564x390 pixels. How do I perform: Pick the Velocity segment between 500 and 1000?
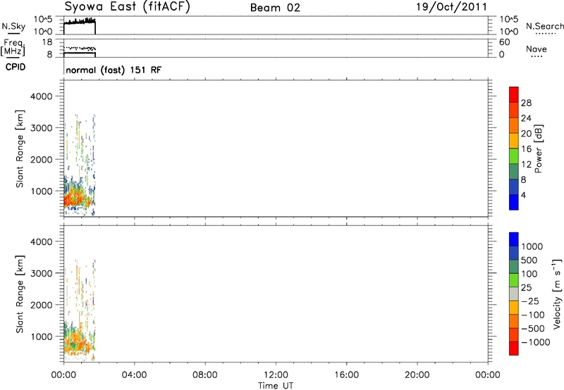[x=514, y=253]
